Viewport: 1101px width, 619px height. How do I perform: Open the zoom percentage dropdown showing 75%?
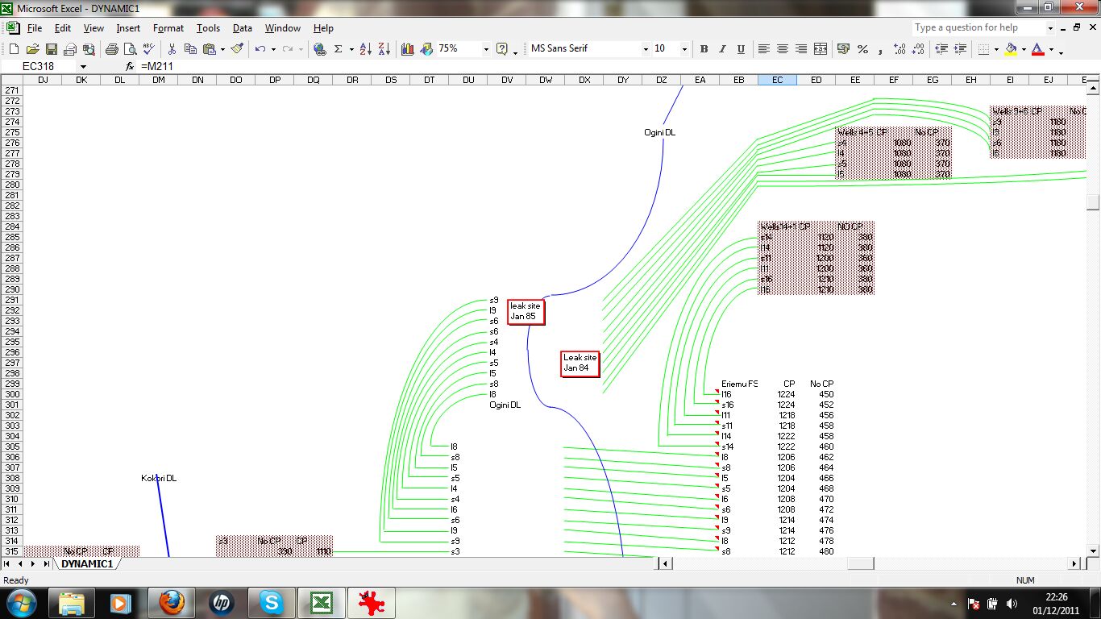486,49
